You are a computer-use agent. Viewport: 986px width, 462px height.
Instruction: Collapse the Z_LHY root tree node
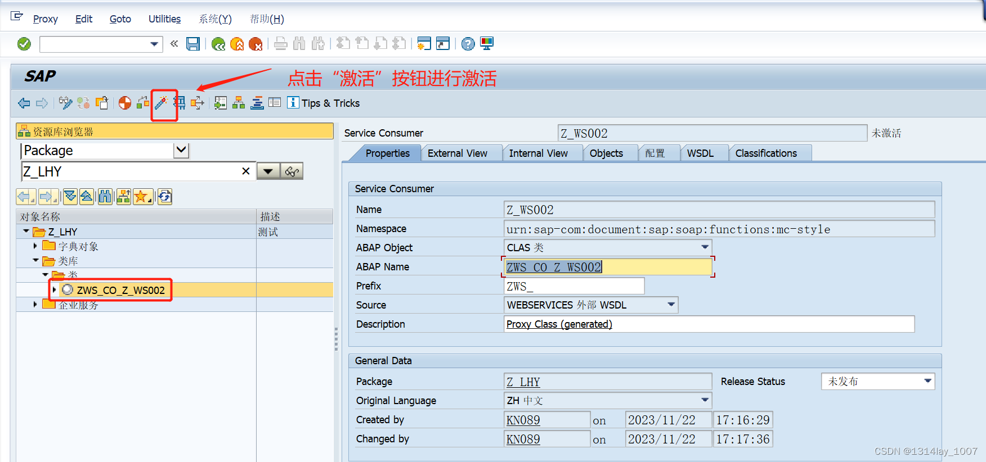coord(26,232)
